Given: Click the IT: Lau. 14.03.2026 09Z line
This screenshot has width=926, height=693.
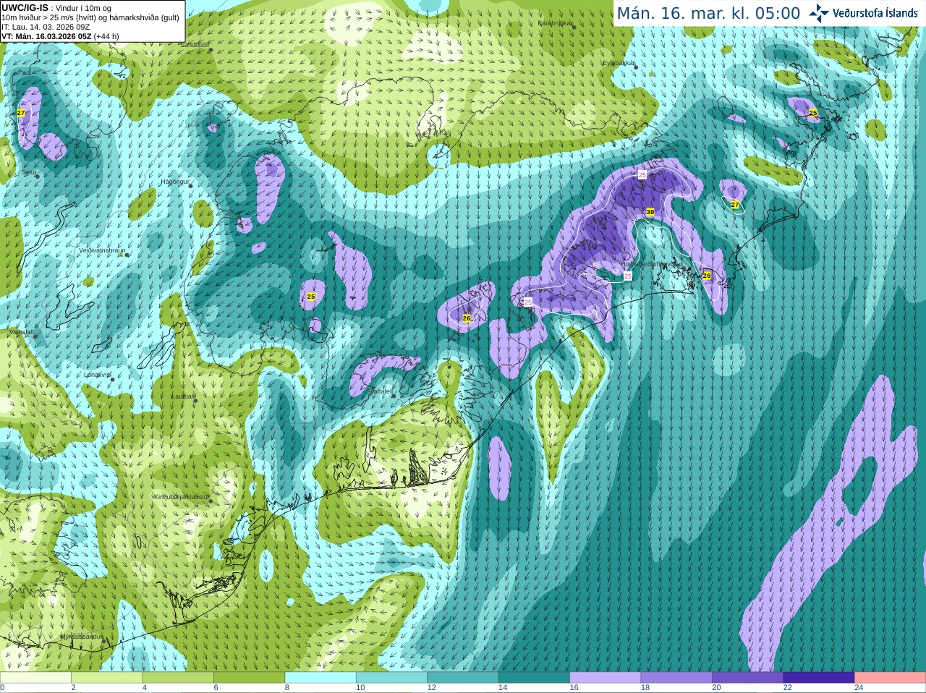Looking at the screenshot, I should point(46,27).
